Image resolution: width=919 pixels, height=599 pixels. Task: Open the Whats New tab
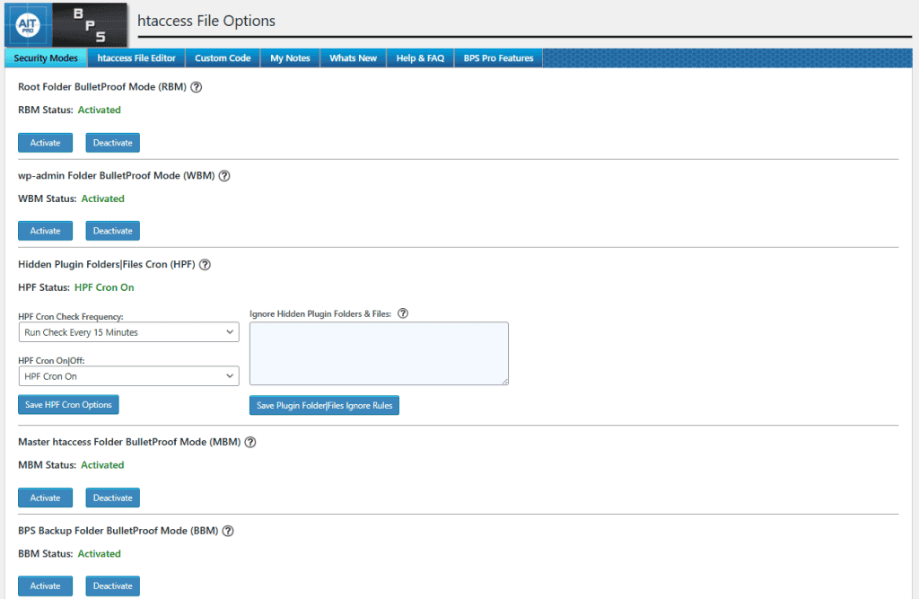click(353, 58)
